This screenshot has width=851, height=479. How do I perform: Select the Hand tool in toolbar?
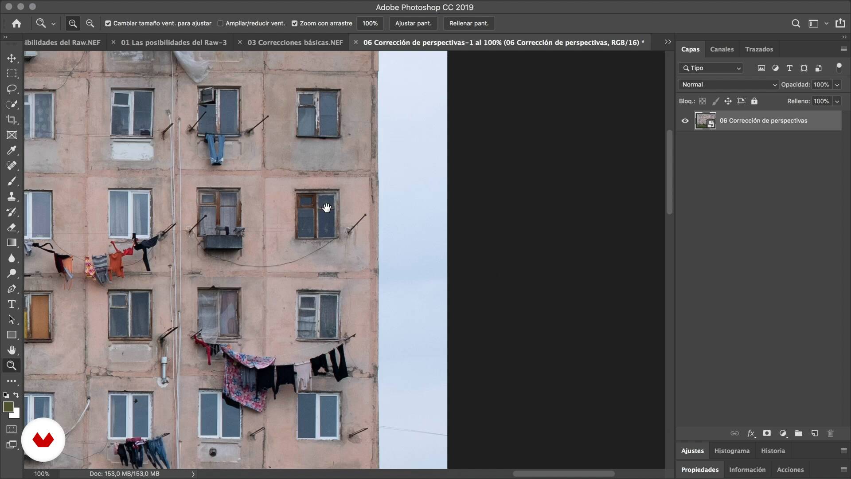click(x=12, y=350)
